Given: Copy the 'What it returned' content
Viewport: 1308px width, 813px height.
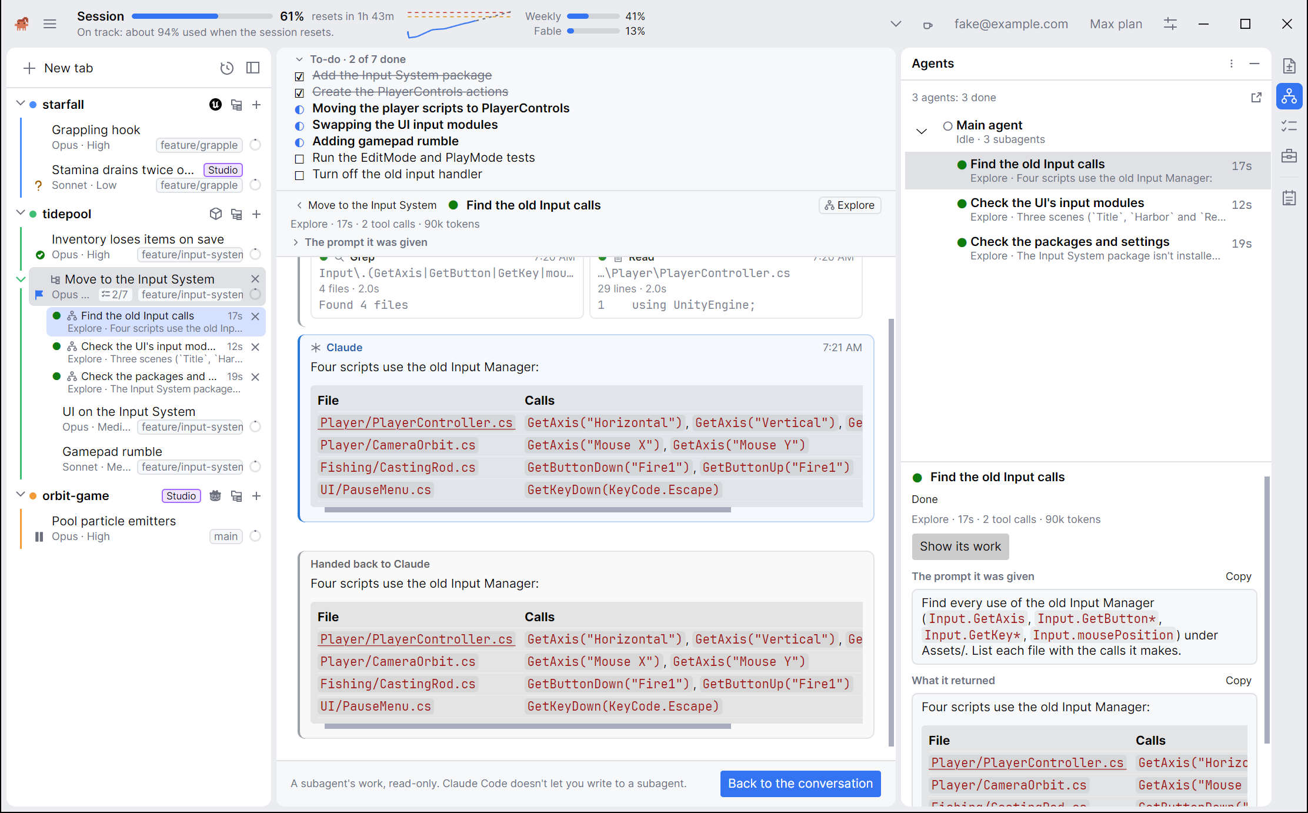Looking at the screenshot, I should pos(1238,681).
